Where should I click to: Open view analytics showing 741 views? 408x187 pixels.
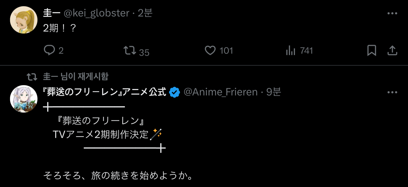[x=291, y=51]
